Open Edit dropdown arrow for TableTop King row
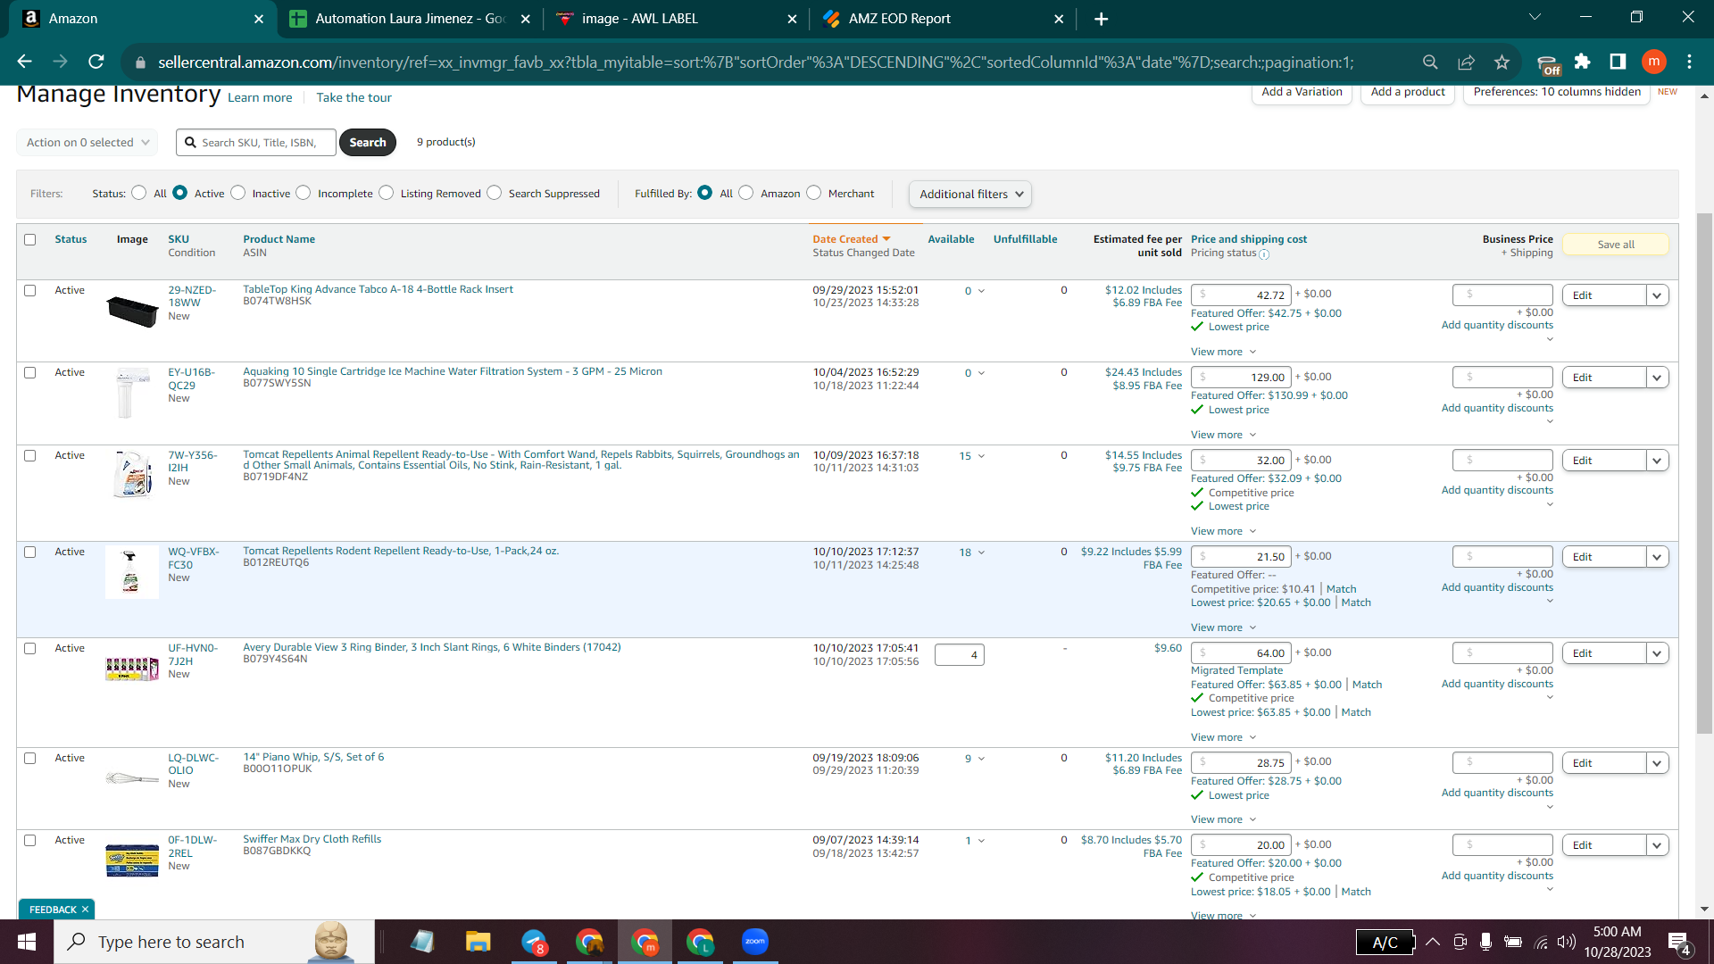1714x964 pixels. click(1658, 295)
